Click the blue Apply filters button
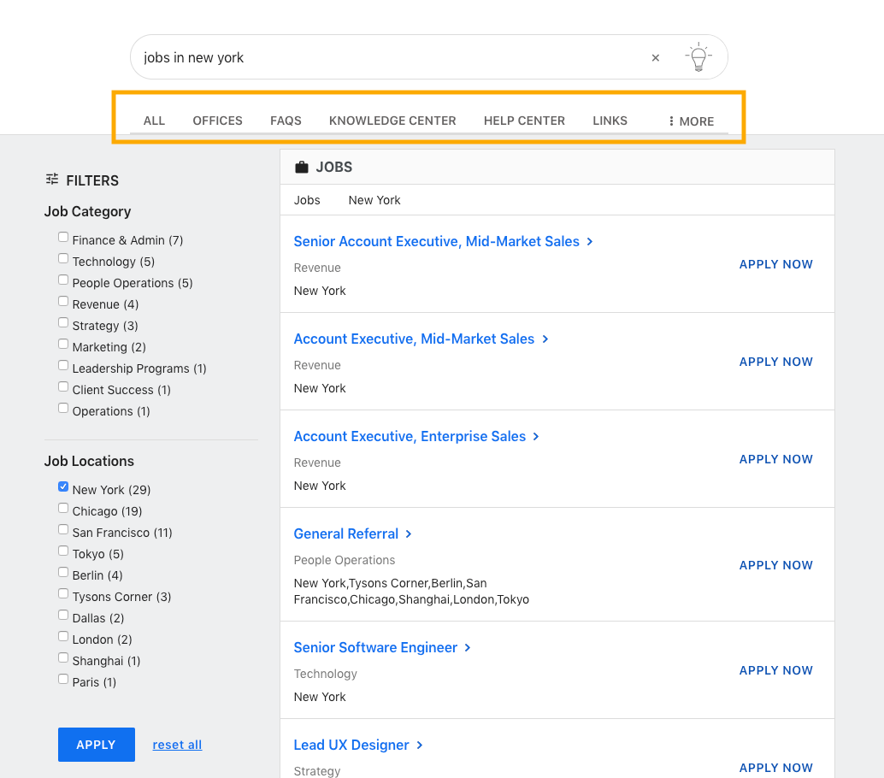Viewport: 884px width, 778px height. click(x=97, y=745)
